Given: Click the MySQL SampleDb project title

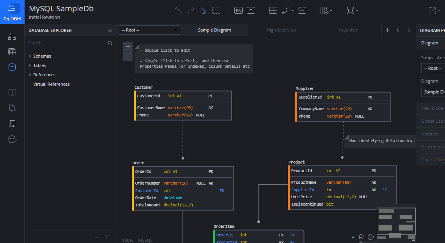Looking at the screenshot, I should (x=61, y=9).
